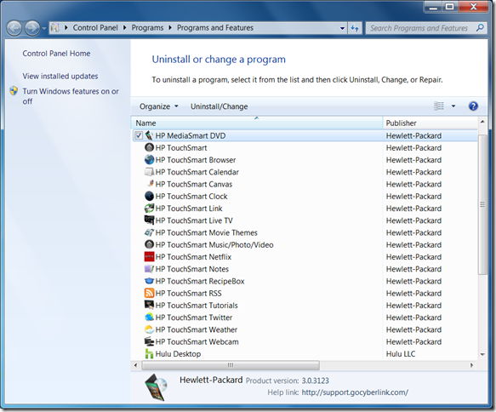Click the change view icon in toolbar
The width and height of the screenshot is (496, 412).
click(x=439, y=106)
